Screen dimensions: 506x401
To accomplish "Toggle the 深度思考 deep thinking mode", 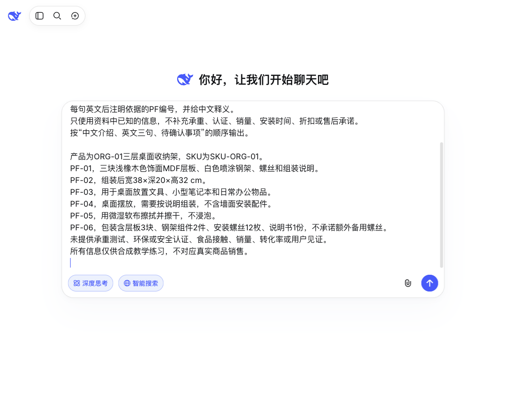I will [x=91, y=283].
